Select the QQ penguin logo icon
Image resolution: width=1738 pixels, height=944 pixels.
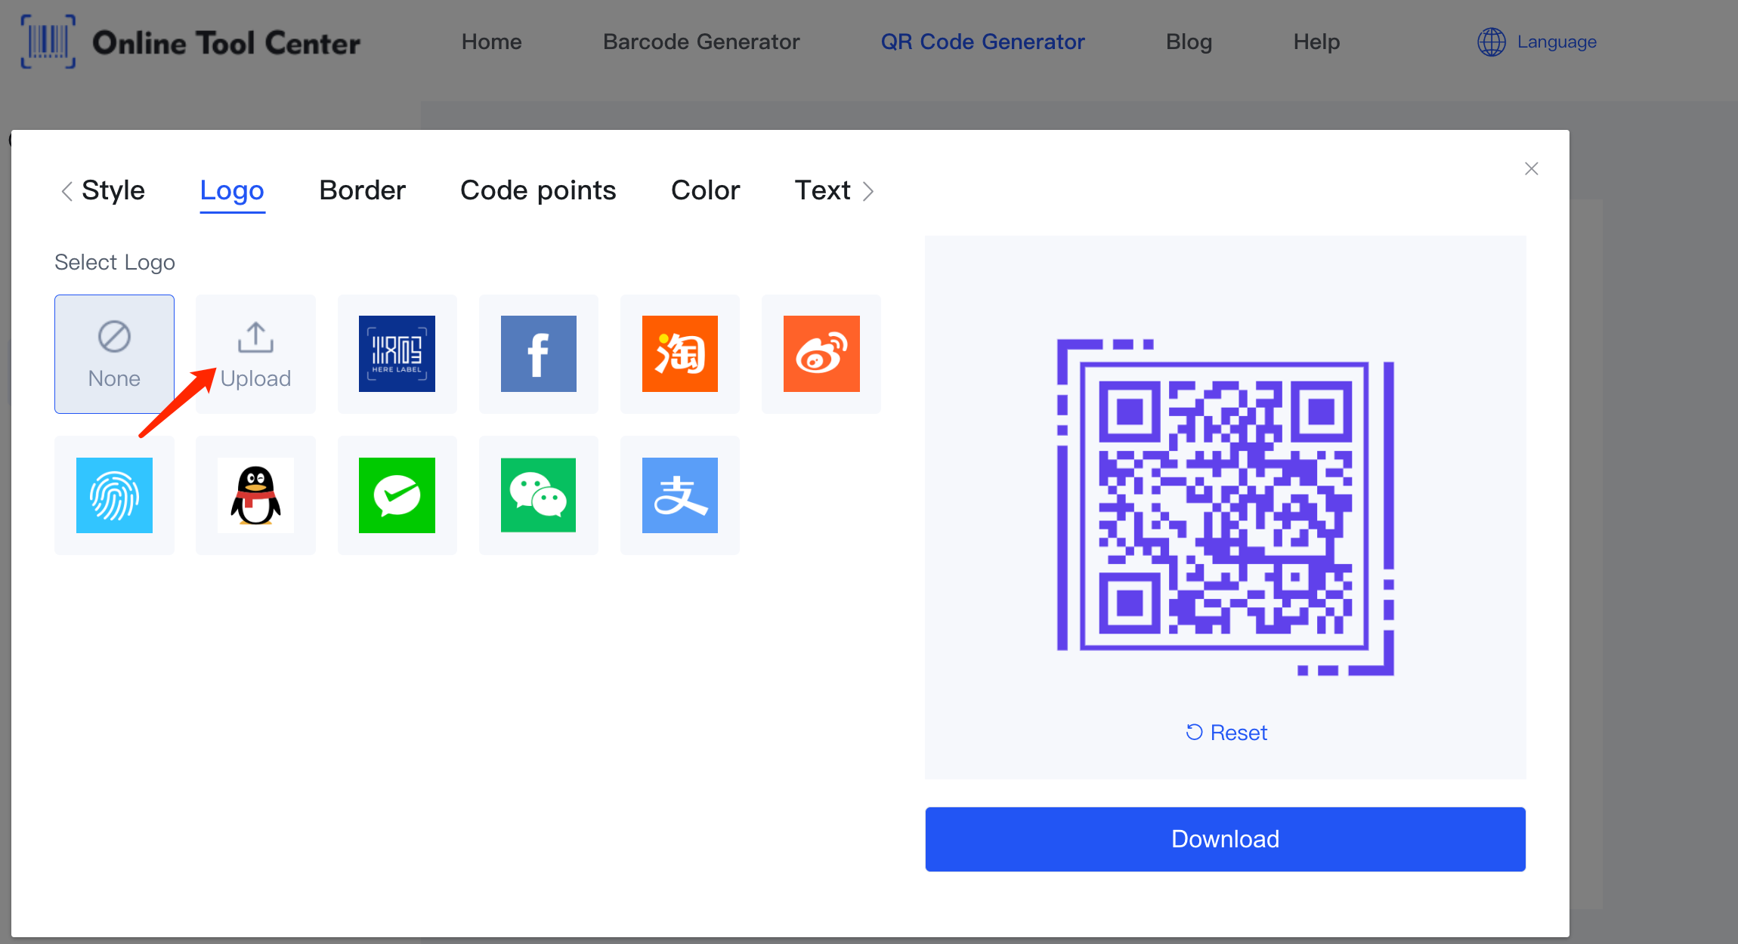255,495
